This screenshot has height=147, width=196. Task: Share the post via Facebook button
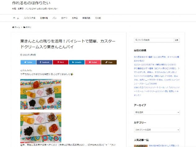44,62
